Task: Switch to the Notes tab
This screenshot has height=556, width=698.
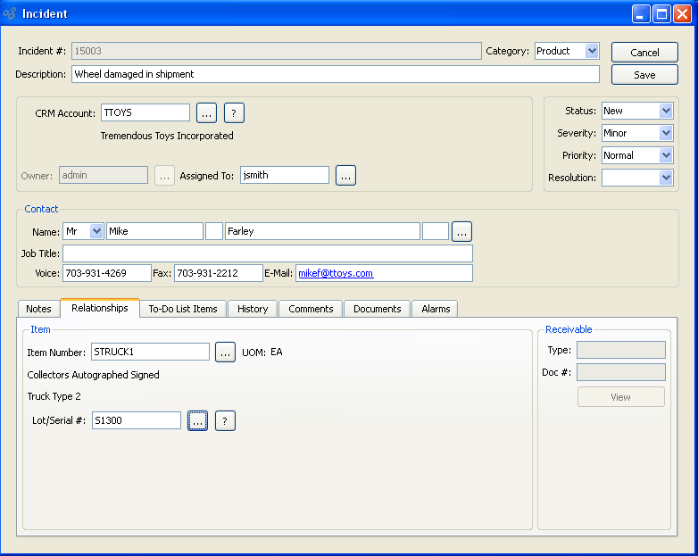Action: (38, 309)
